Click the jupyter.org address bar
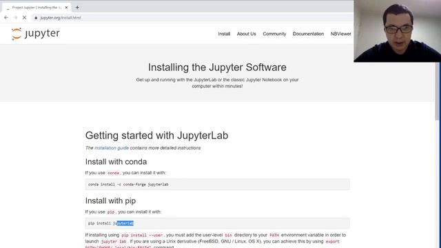This screenshot has height=248, width=441. (192, 18)
